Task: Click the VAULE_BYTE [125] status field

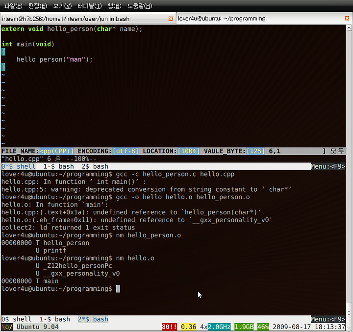Action: point(234,151)
